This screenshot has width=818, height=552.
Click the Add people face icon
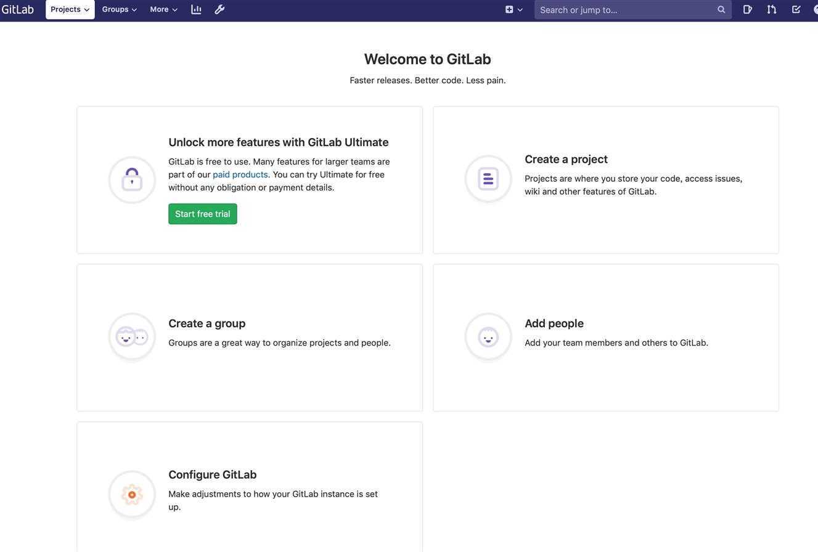tap(488, 337)
